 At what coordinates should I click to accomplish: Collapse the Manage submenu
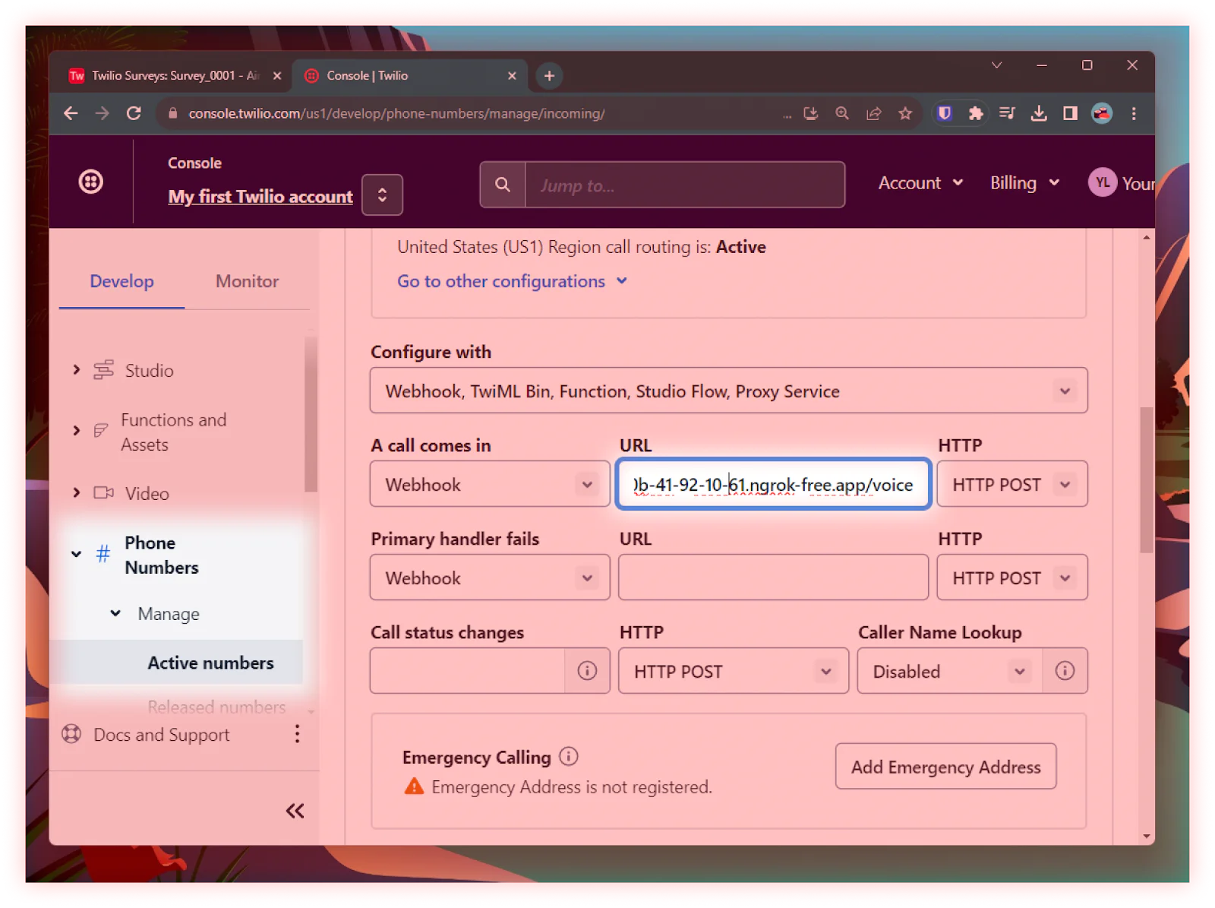[x=115, y=613]
